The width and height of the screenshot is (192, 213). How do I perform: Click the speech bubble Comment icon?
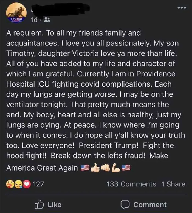[125, 205]
